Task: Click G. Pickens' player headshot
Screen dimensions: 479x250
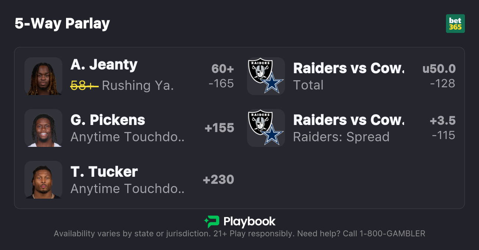Action: 43,128
